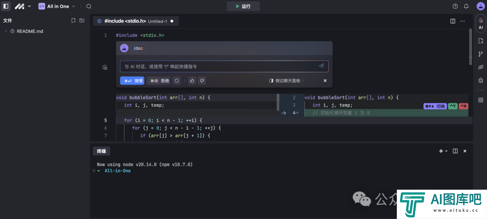Screen dimensions: 487x219
Task: Click the 运行 run button
Action: click(243, 6)
